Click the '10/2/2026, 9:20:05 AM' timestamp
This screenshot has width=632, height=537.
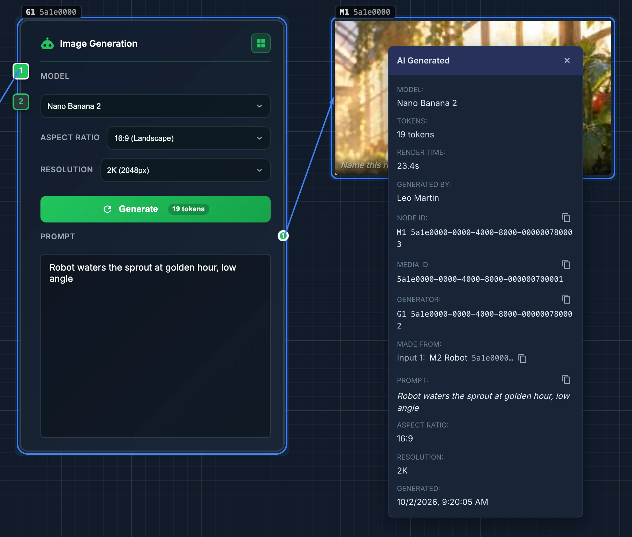tap(442, 502)
